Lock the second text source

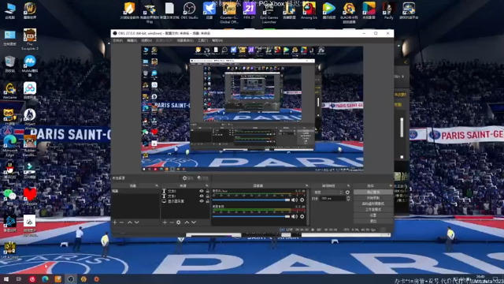click(x=207, y=196)
